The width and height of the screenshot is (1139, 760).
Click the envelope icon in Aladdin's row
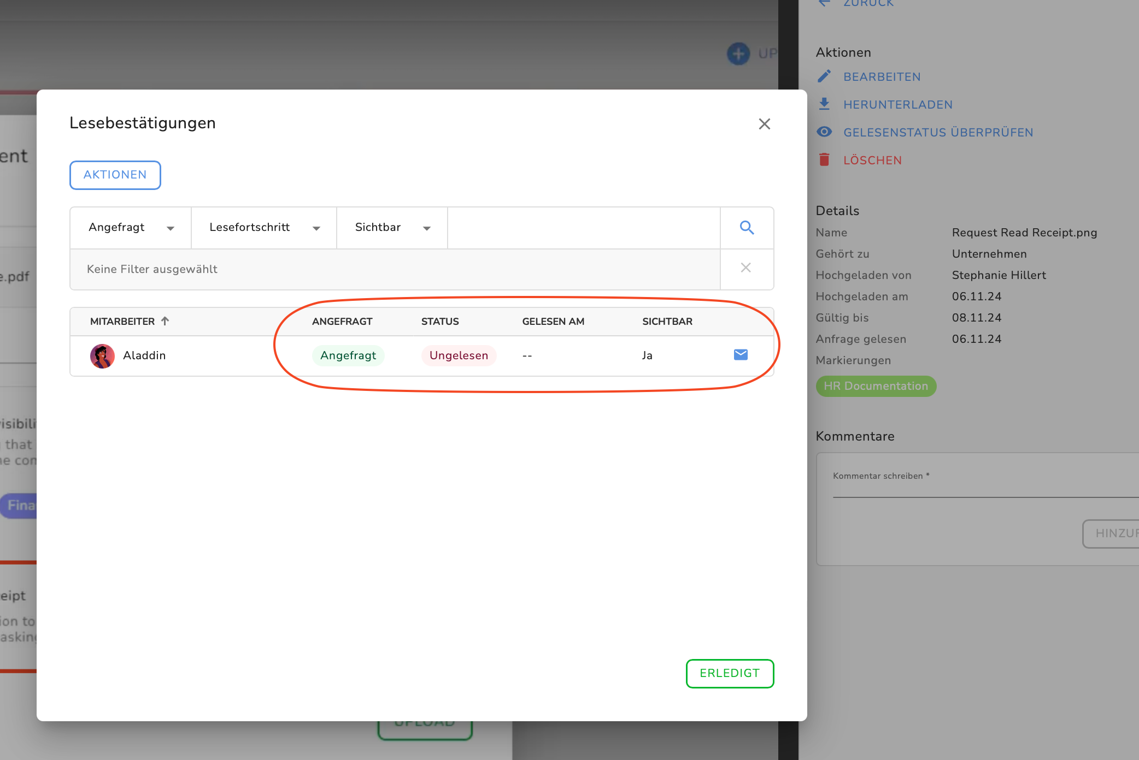pos(741,355)
